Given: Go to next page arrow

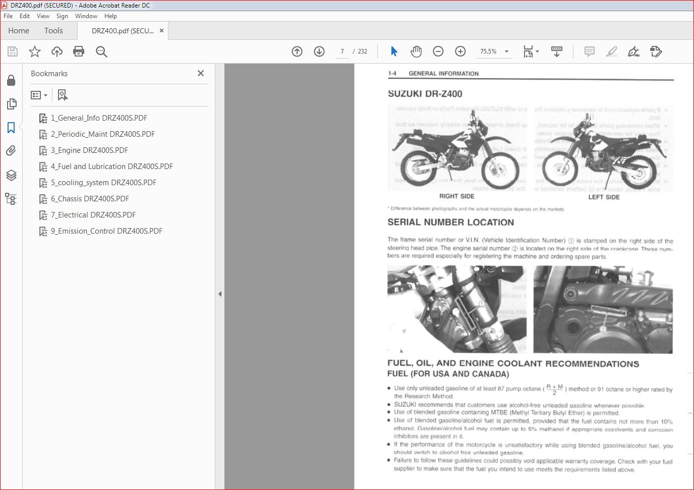Looking at the screenshot, I should click(x=319, y=51).
